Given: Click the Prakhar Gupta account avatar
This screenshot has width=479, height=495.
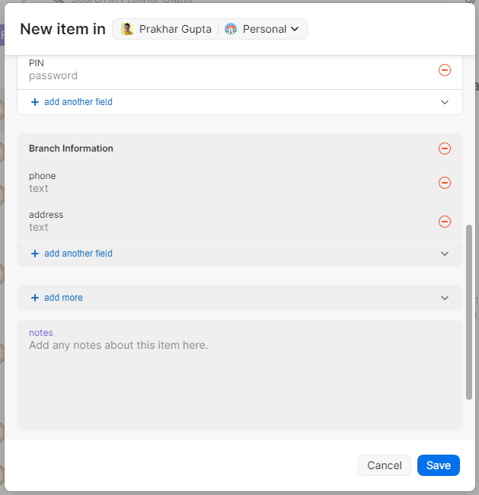Looking at the screenshot, I should click(127, 29).
